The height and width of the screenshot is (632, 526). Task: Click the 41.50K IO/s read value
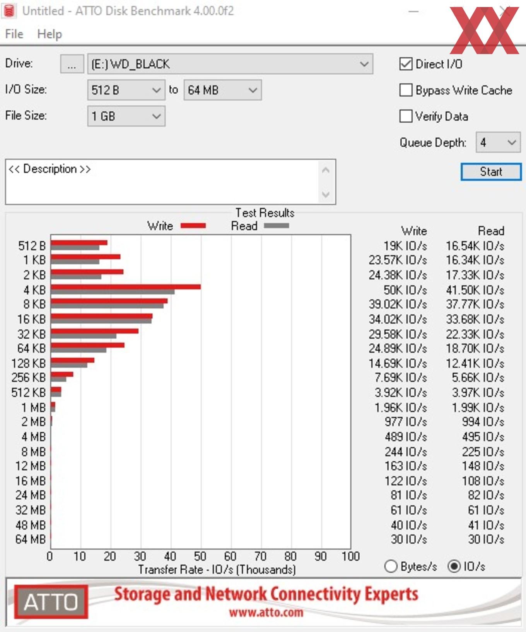click(475, 290)
